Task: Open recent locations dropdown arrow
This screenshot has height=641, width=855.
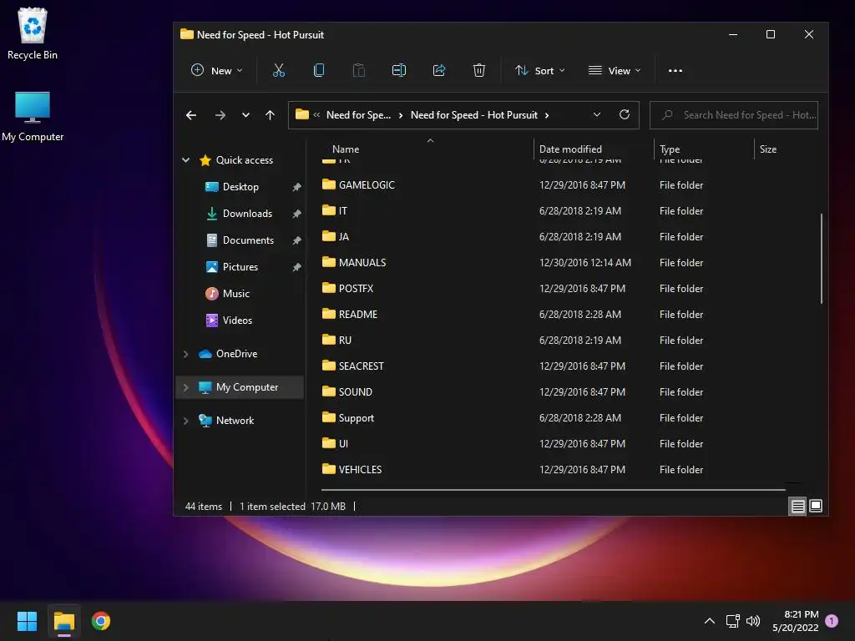Action: tap(245, 115)
